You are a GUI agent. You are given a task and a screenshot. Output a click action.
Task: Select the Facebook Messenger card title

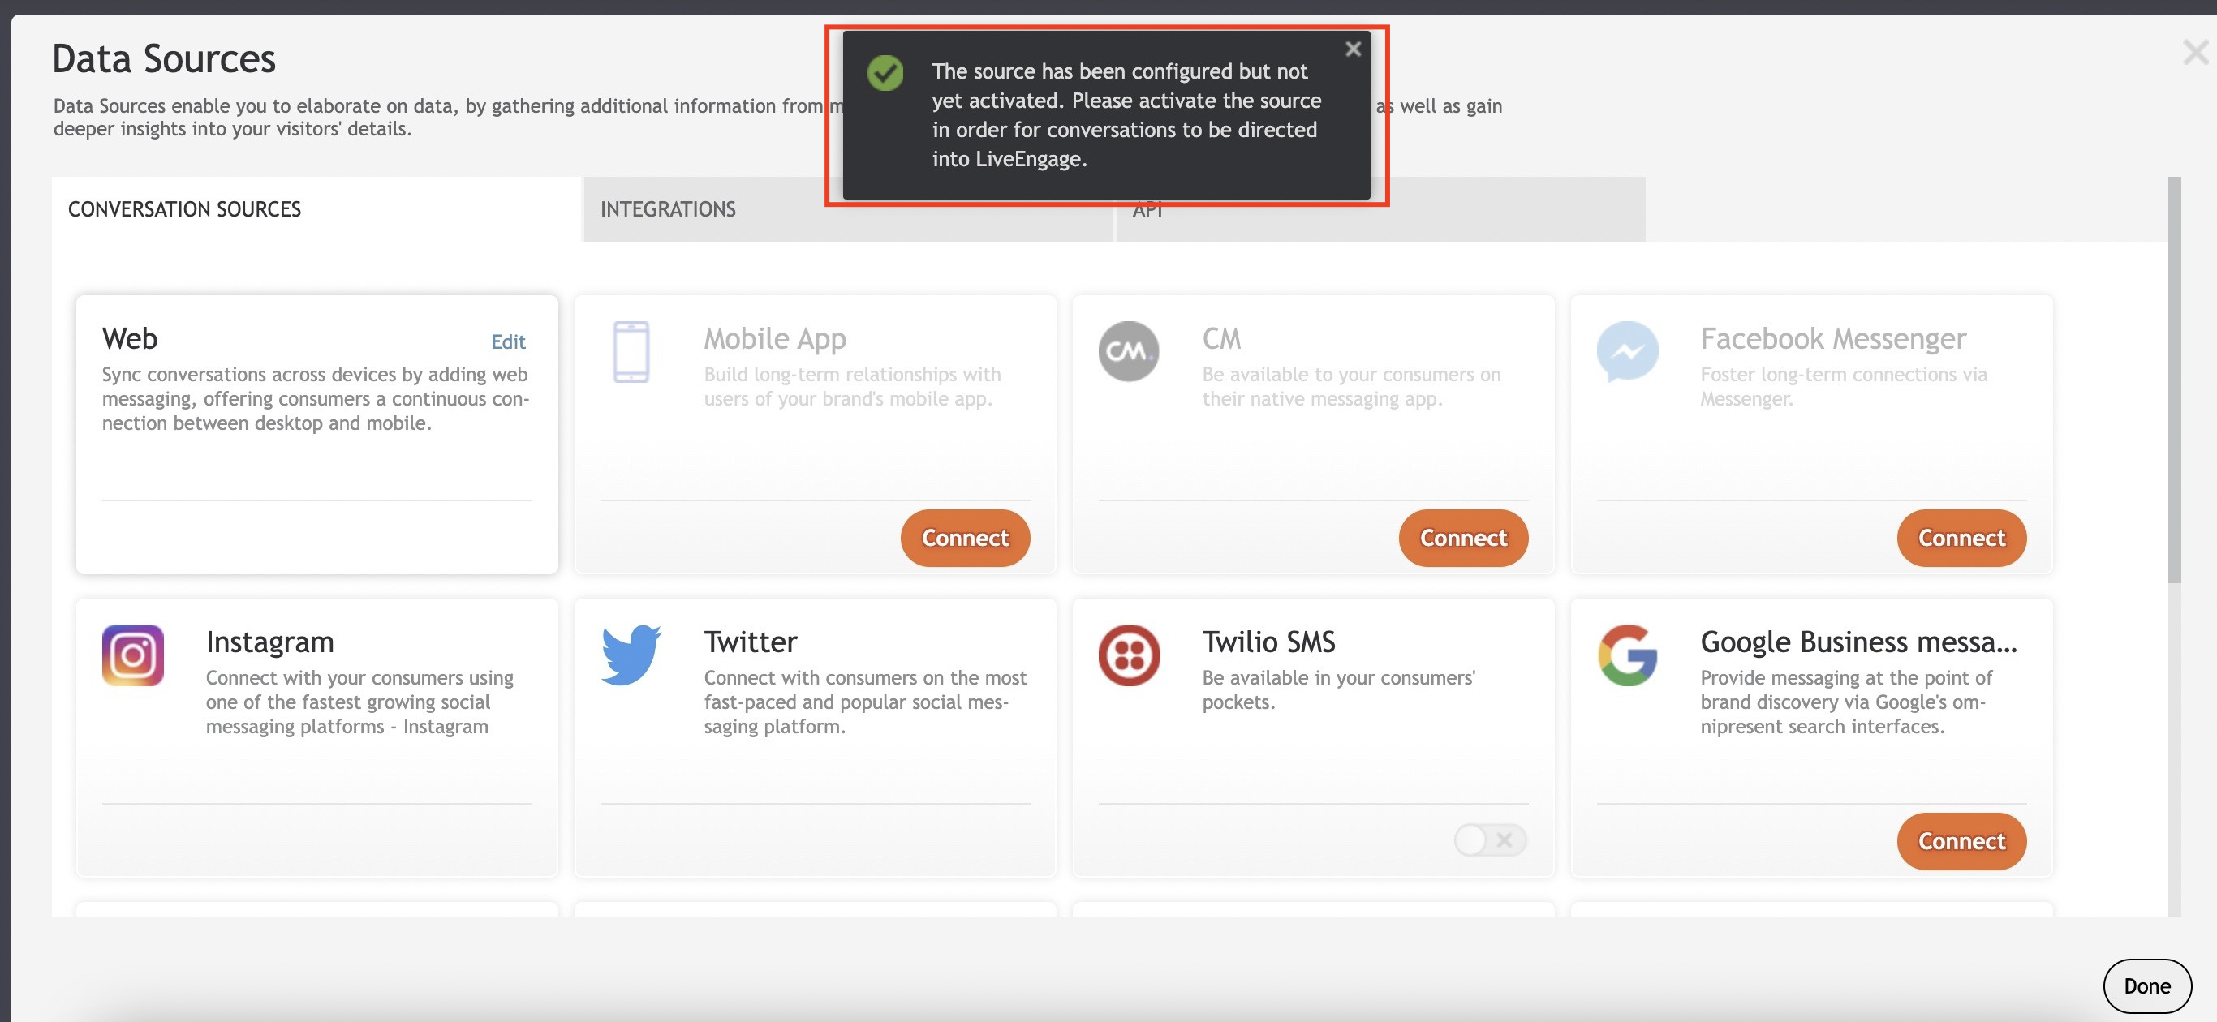coord(1833,339)
